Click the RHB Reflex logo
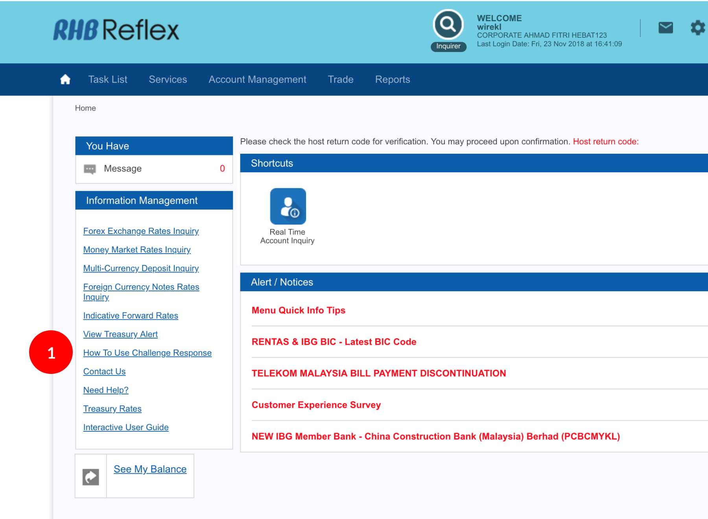 (x=116, y=30)
